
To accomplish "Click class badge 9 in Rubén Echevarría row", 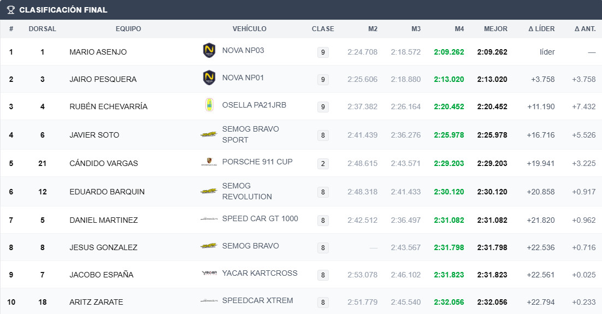I will click(323, 106).
